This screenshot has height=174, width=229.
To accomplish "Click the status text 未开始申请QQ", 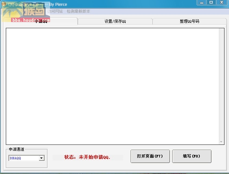I will click(94, 157).
